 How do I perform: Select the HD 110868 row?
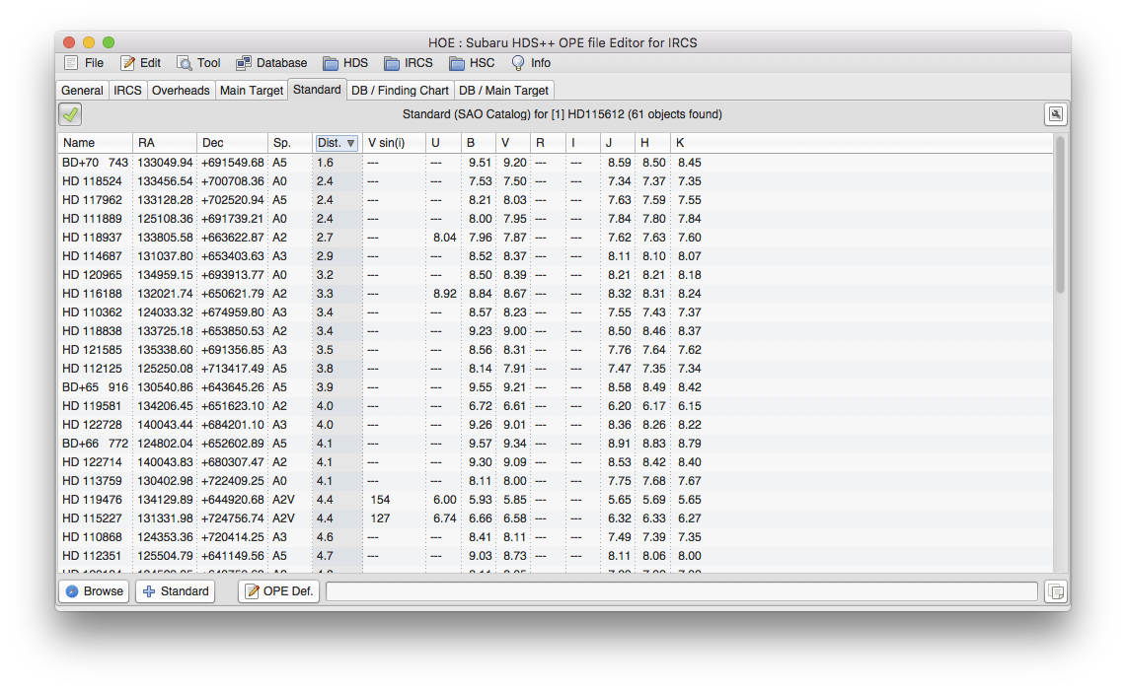[555, 537]
